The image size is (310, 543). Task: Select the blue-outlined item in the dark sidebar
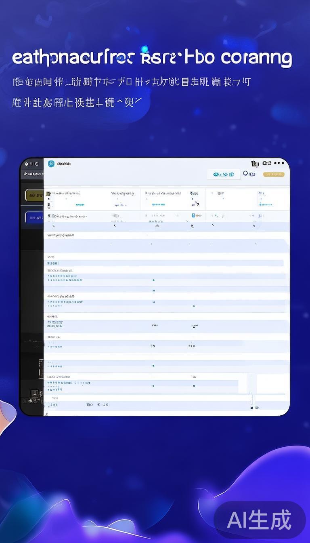(x=34, y=218)
